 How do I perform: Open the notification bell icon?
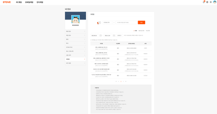pos(204,2)
